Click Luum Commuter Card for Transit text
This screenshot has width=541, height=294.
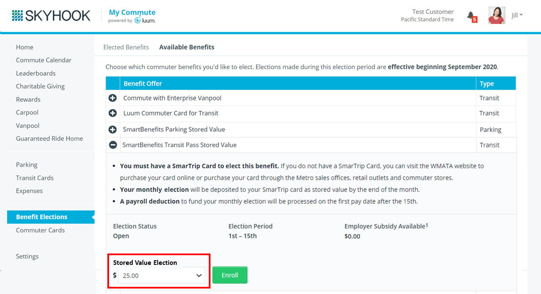tap(171, 113)
